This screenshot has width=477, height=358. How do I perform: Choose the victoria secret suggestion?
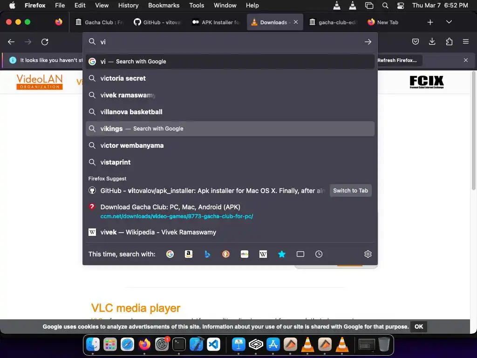click(230, 78)
